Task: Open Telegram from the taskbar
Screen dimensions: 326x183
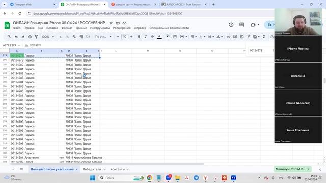Action: tap(196, 178)
